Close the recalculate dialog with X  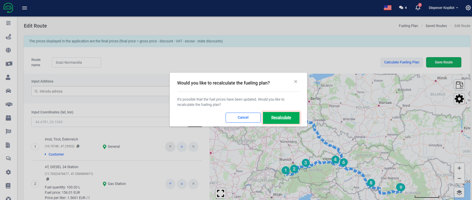pyautogui.click(x=295, y=82)
